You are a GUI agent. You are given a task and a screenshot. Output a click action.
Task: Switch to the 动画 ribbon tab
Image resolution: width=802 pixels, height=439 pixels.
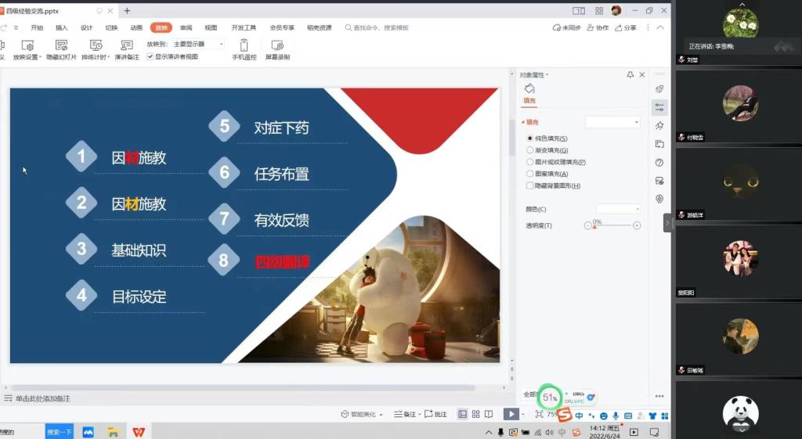(136, 27)
